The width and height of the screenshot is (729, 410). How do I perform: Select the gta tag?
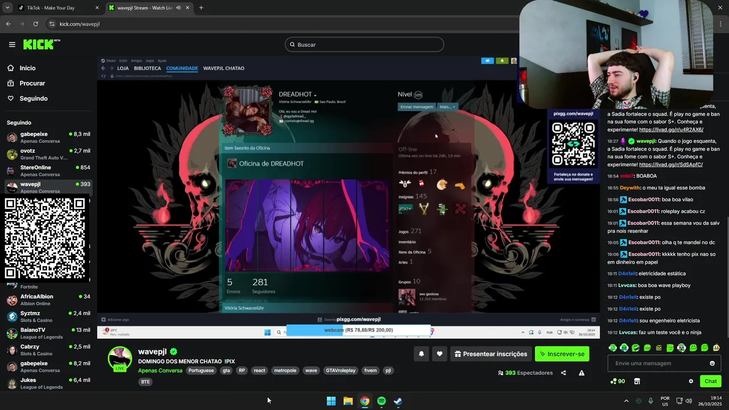pos(226,370)
